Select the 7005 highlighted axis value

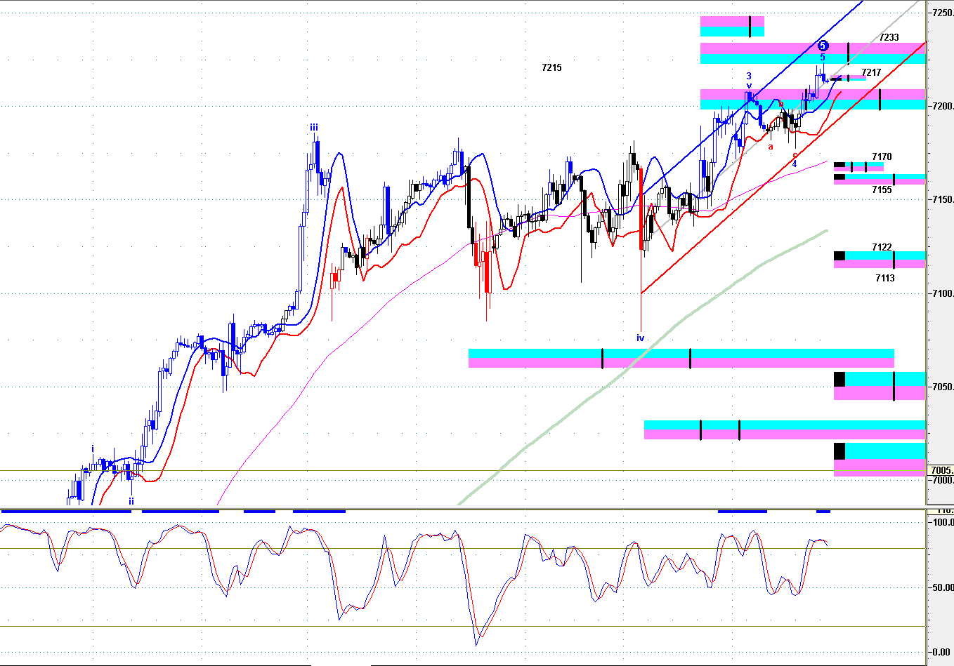click(941, 470)
